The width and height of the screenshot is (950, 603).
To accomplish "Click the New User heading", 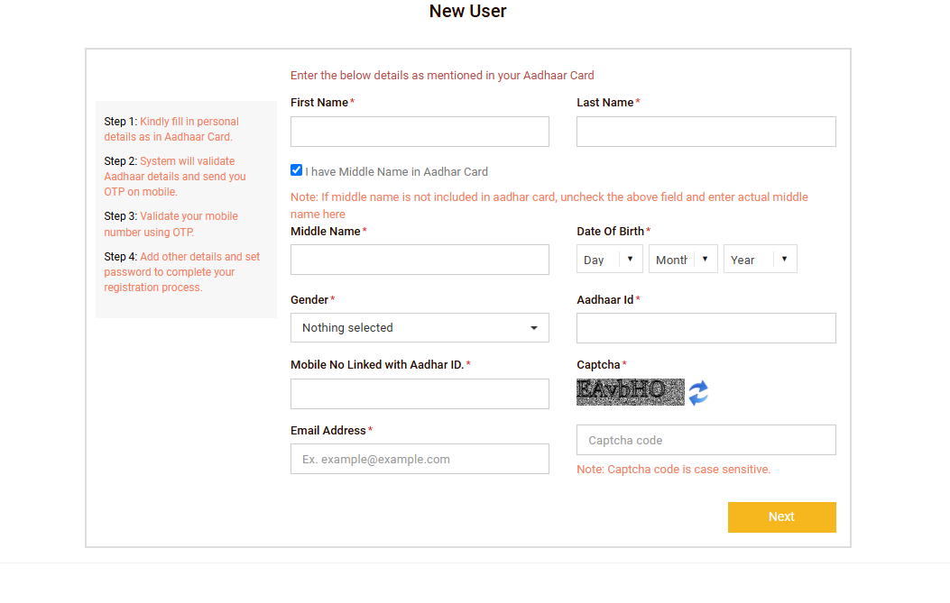I will click(x=467, y=11).
